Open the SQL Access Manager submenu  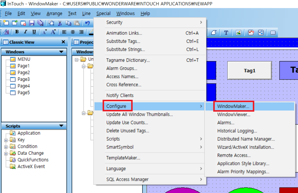(x=150, y=179)
